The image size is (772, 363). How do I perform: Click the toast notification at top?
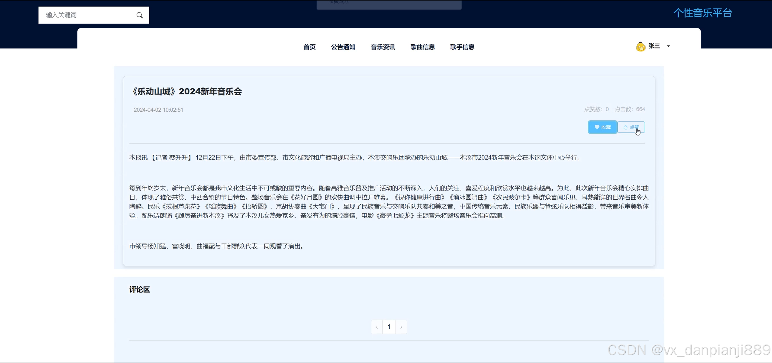click(x=389, y=4)
